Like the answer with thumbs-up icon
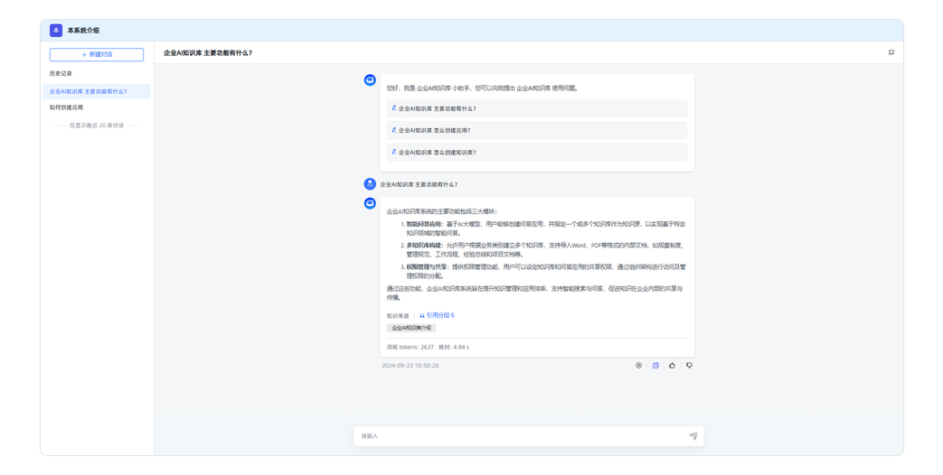Viewport: 943px width, 475px height. [x=672, y=366]
